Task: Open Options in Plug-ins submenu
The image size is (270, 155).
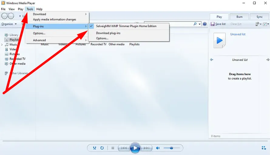Action: tap(129, 38)
